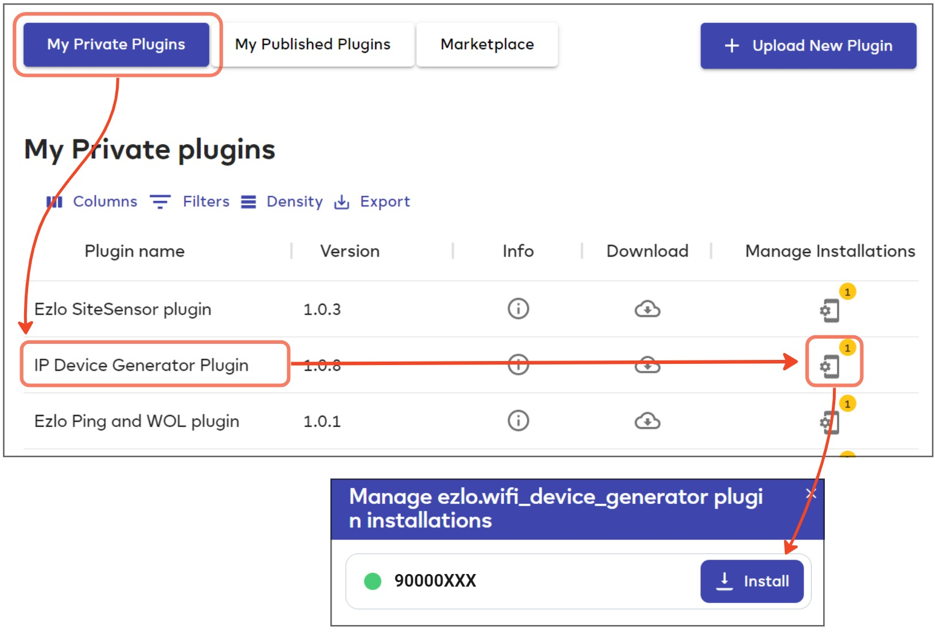
Task: Open info for Ezlo SiteSensor plugin
Action: [518, 309]
